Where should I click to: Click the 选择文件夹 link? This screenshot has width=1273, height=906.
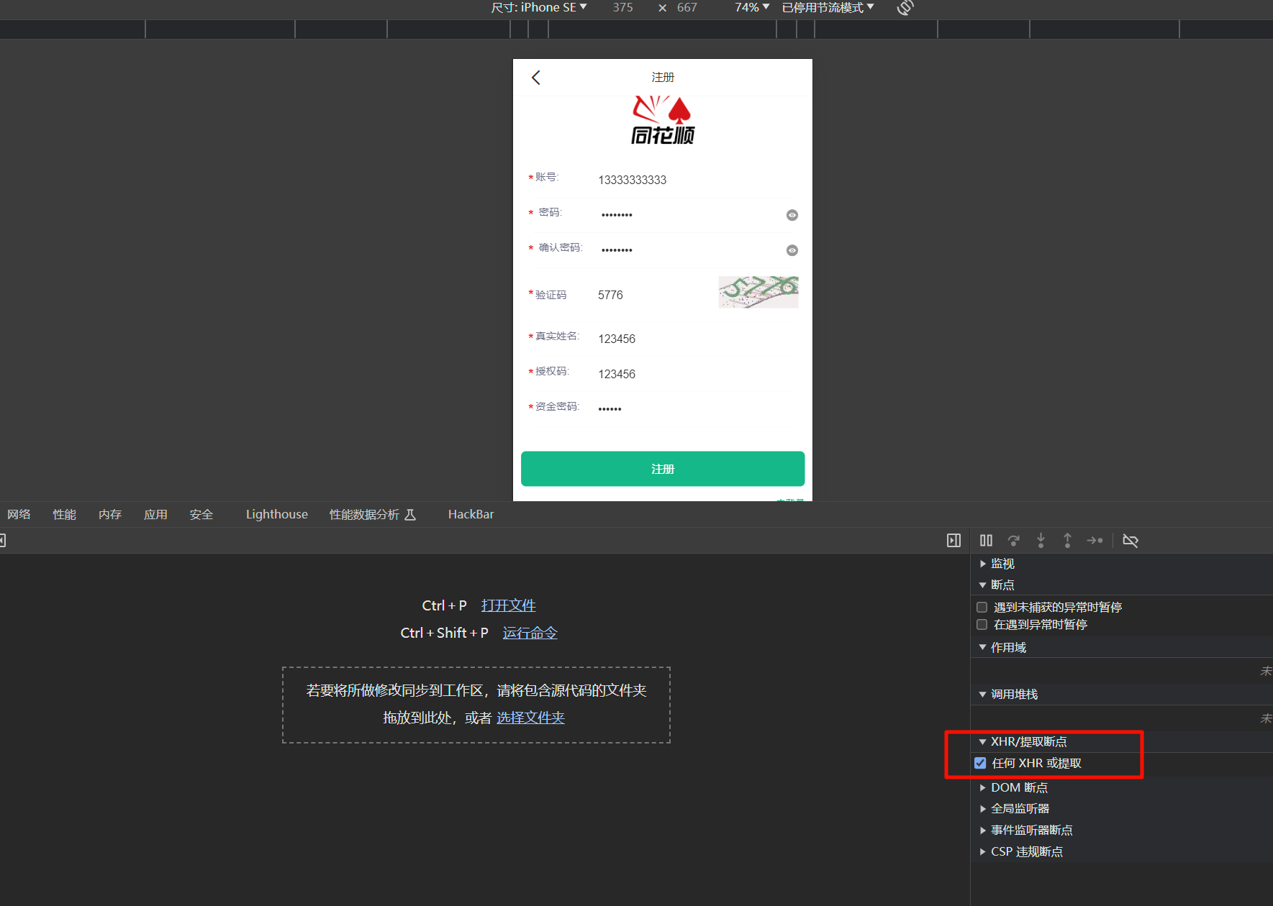[530, 718]
